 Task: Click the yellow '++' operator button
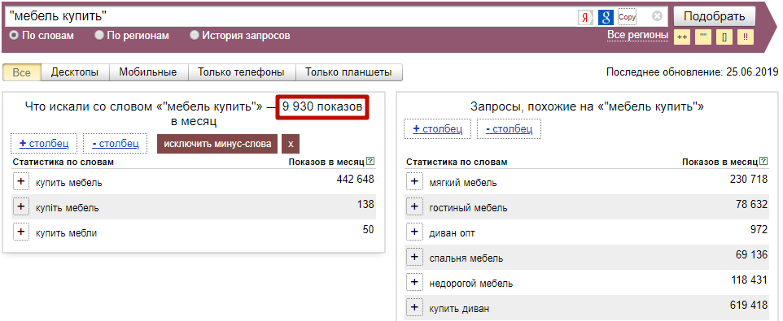[682, 37]
